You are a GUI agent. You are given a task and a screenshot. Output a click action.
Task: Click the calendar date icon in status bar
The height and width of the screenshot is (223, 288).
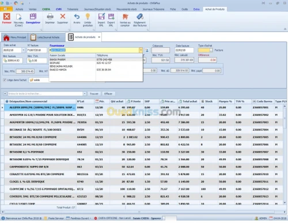[x=271, y=218]
